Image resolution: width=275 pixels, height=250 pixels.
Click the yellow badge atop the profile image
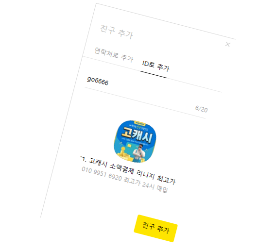(x=139, y=123)
